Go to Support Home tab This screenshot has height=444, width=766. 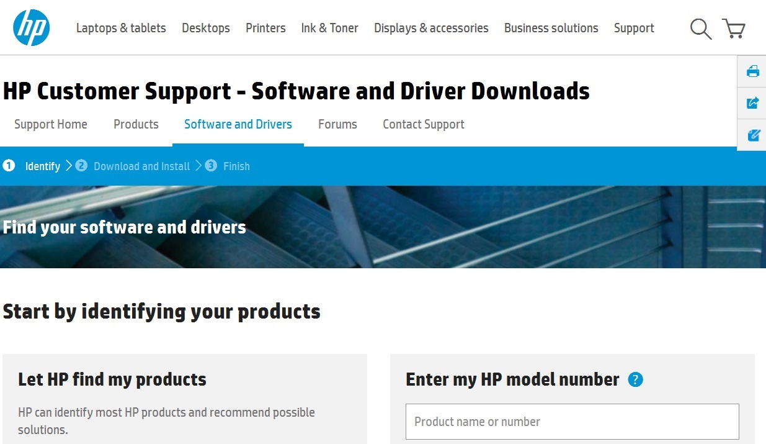coord(51,124)
